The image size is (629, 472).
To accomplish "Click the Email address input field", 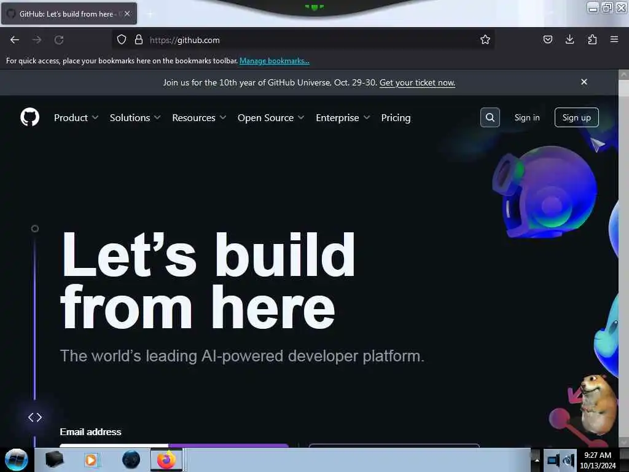I will 114,446.
